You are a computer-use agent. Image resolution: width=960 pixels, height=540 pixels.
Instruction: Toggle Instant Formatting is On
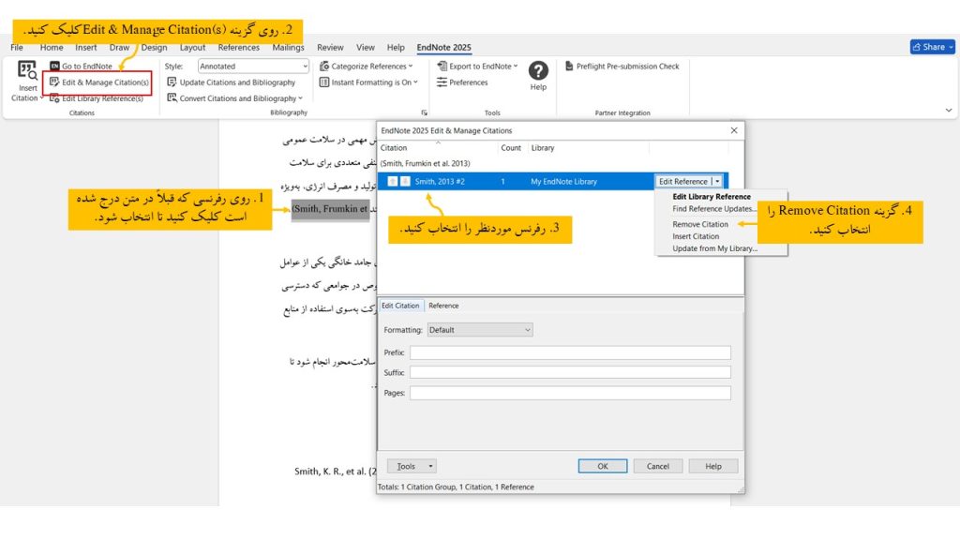372,82
